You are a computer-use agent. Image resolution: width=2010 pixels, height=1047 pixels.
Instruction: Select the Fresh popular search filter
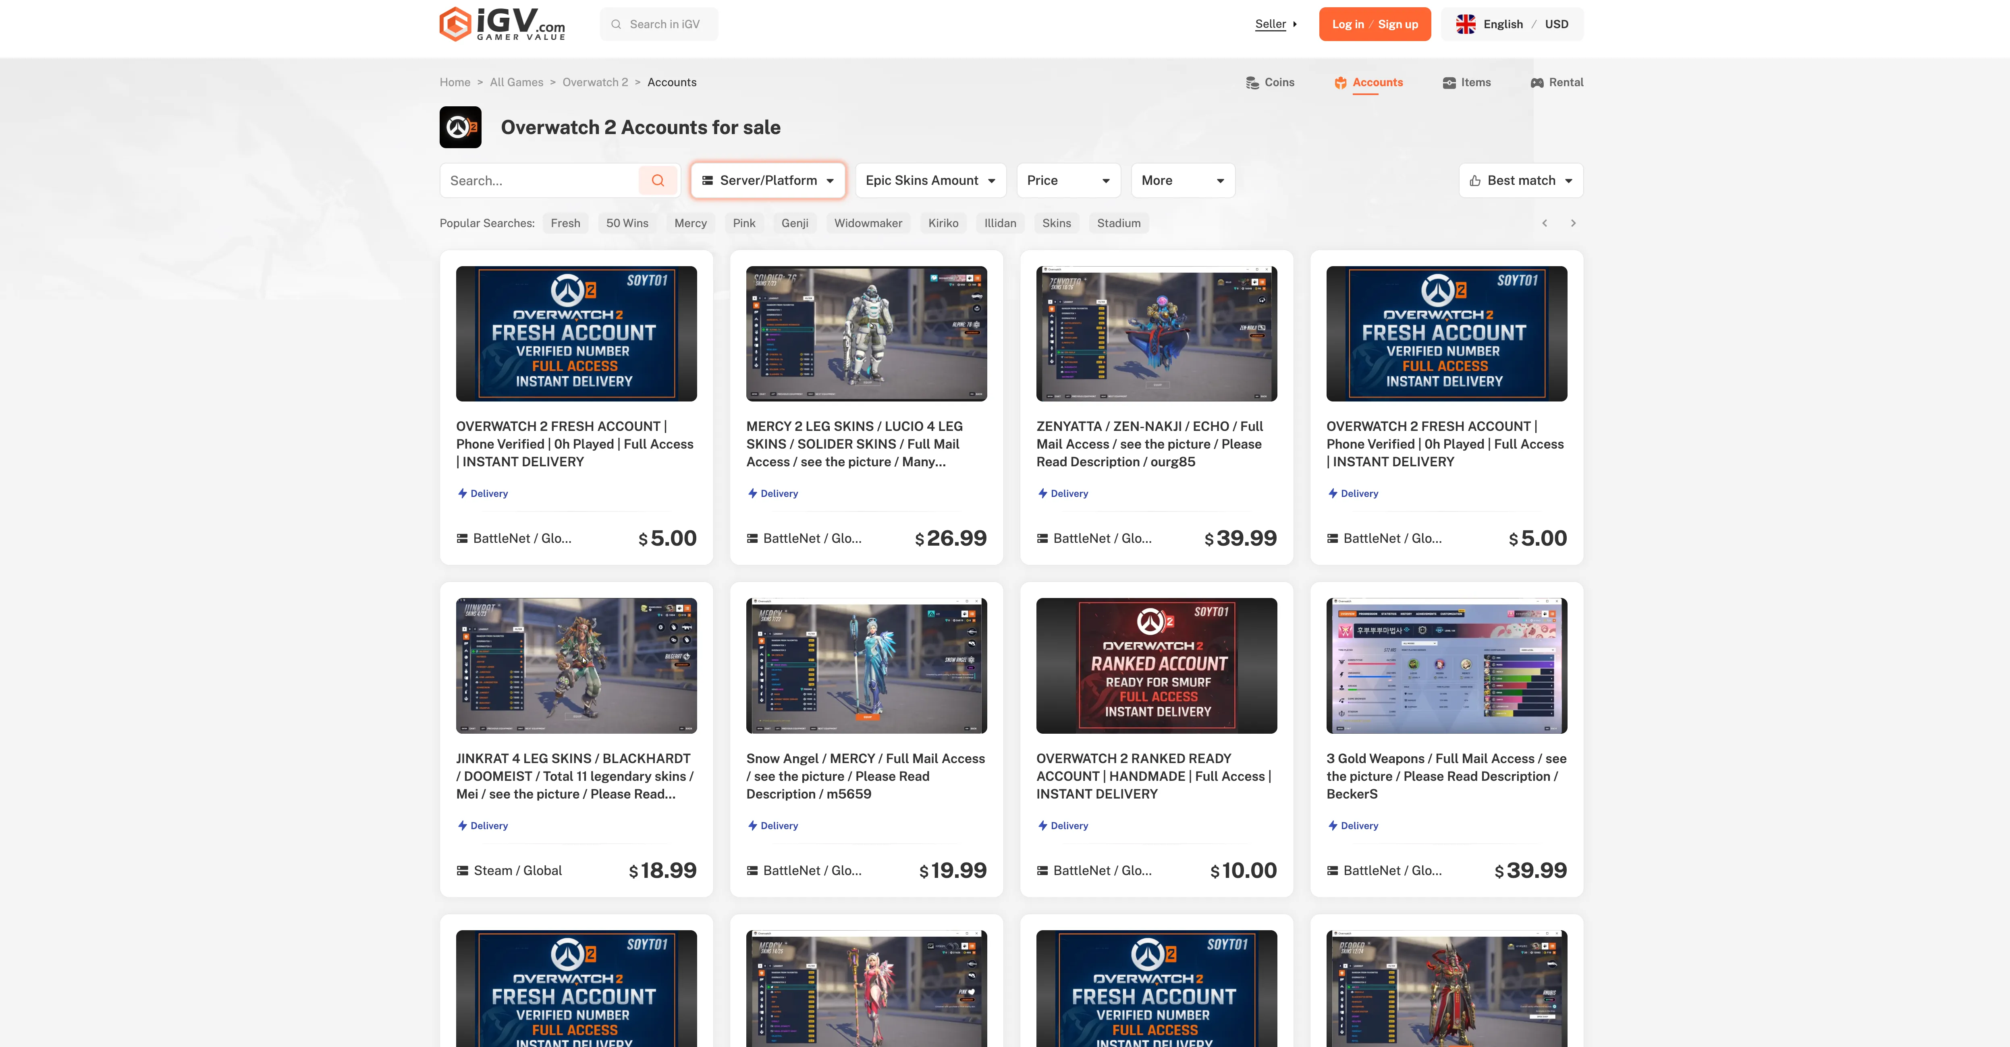(x=565, y=223)
